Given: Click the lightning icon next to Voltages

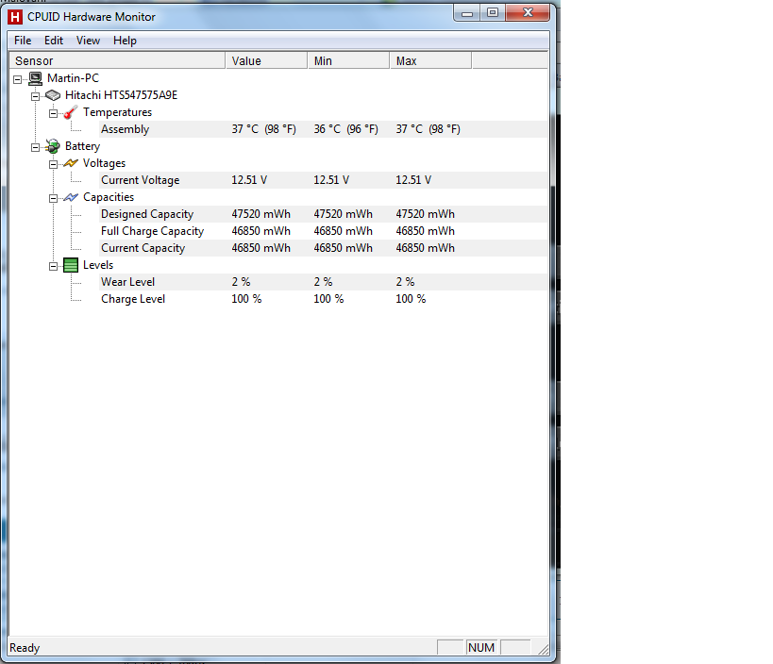Looking at the screenshot, I should (71, 163).
